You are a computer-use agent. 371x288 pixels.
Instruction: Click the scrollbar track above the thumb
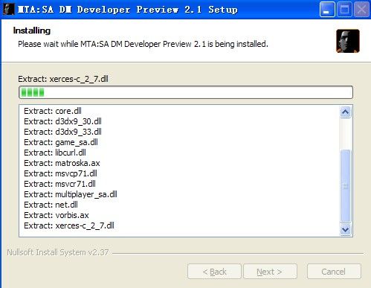(x=346, y=134)
